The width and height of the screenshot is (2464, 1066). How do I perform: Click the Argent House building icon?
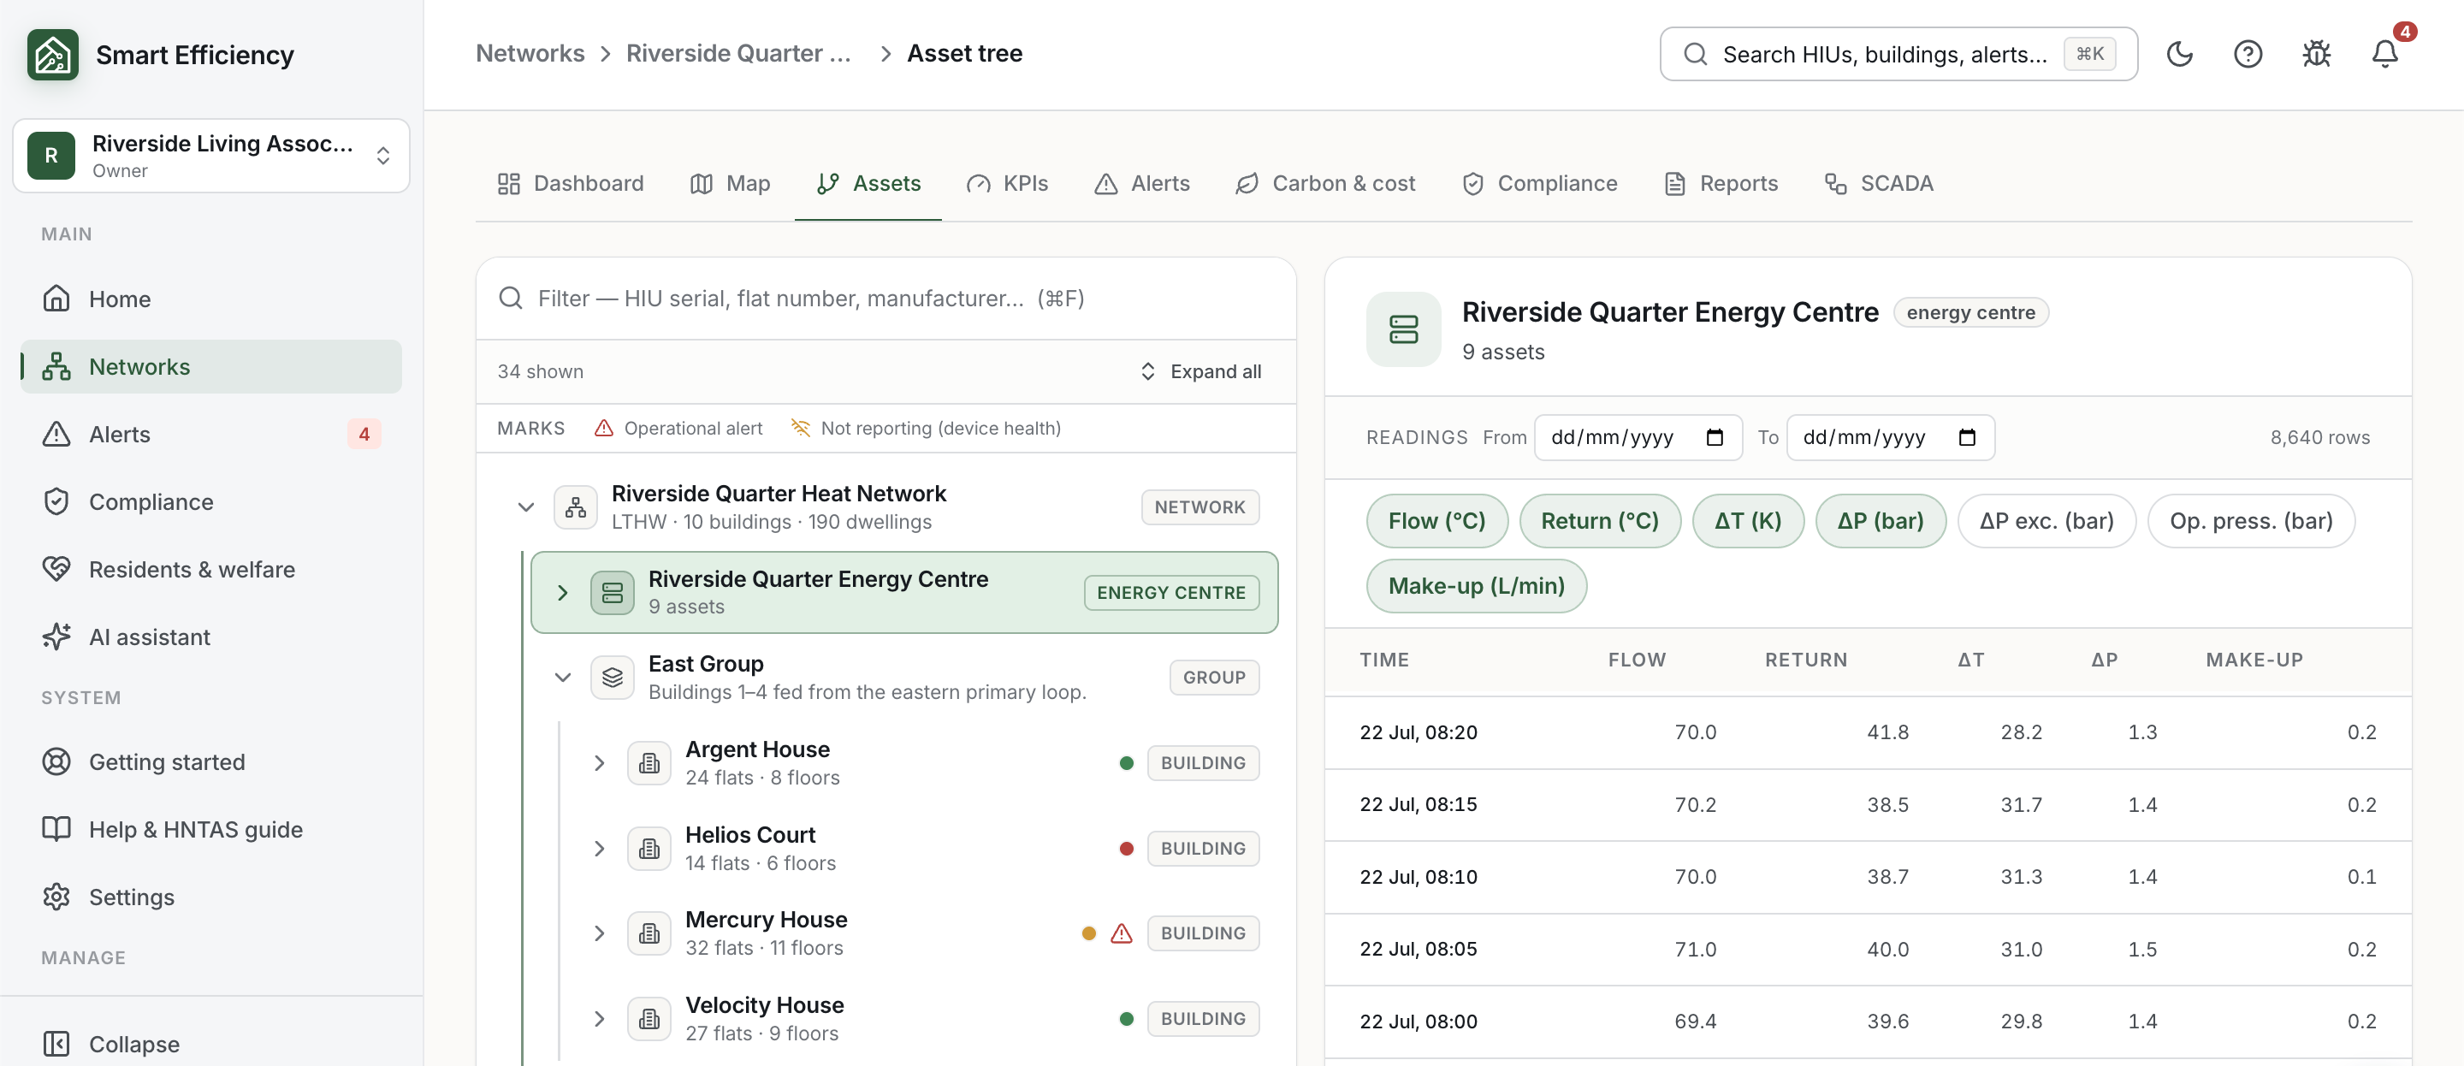[649, 762]
